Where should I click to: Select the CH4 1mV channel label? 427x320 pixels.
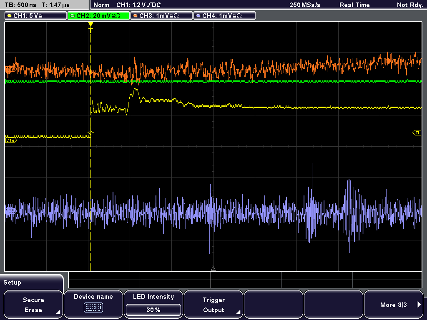click(x=224, y=16)
